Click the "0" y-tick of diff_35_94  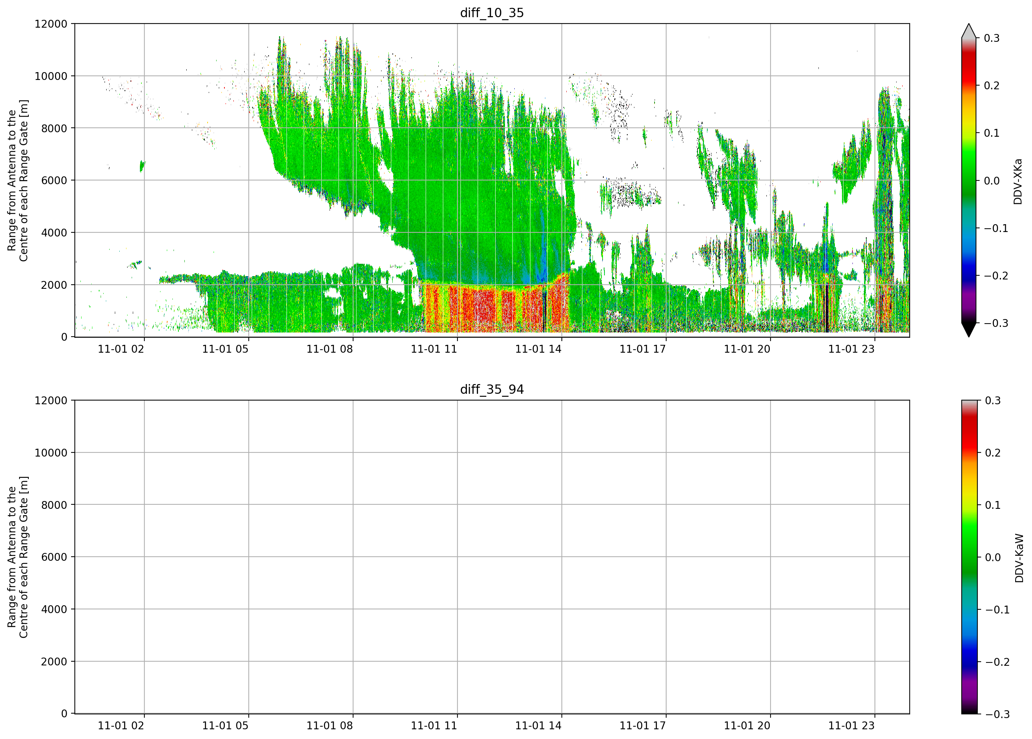point(64,714)
